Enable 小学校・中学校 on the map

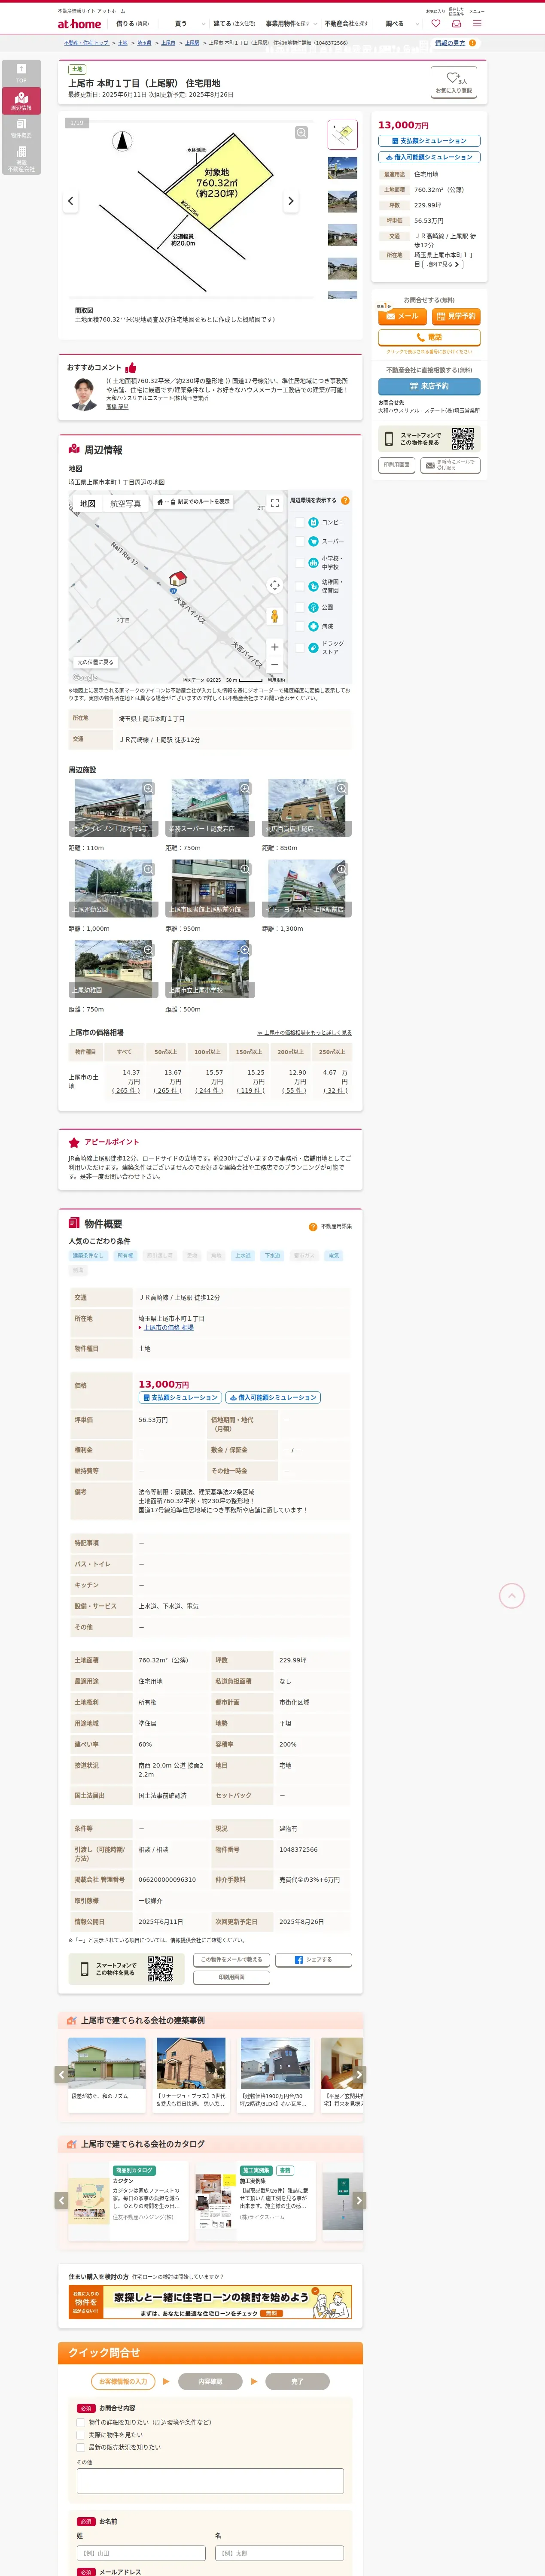tap(300, 563)
